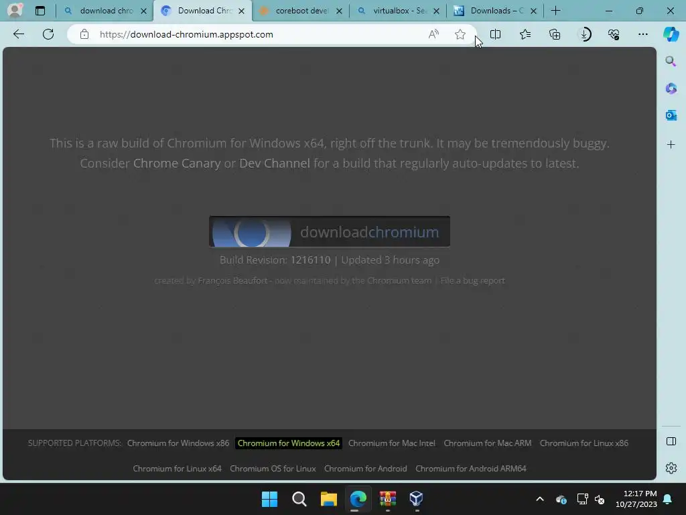This screenshot has height=515, width=686.
Task: Add a sidebar app with plus
Action: [671, 145]
